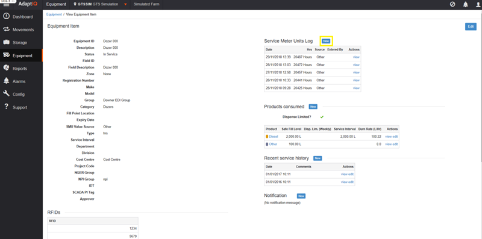View the 01/01/2016 service history entry

[x=344, y=182]
